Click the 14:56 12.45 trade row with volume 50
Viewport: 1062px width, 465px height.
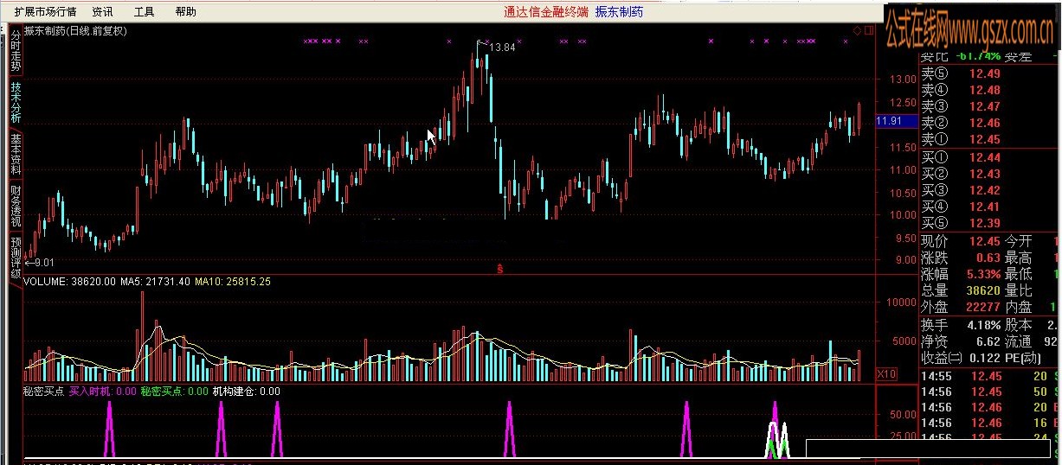[989, 392]
